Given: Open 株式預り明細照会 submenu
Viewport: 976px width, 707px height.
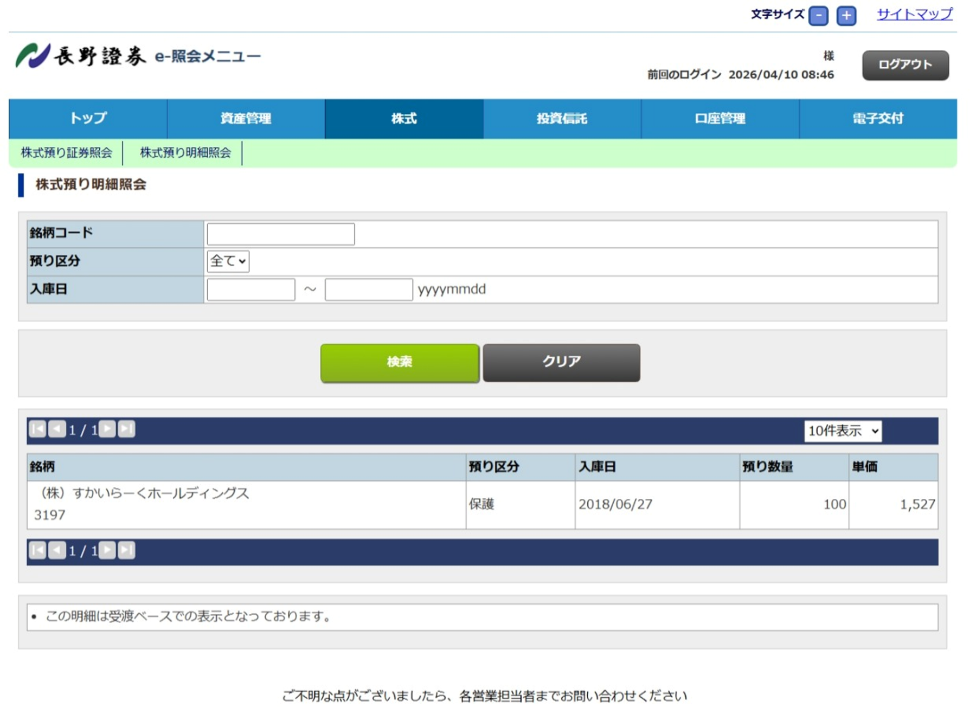Looking at the screenshot, I should pos(185,153).
